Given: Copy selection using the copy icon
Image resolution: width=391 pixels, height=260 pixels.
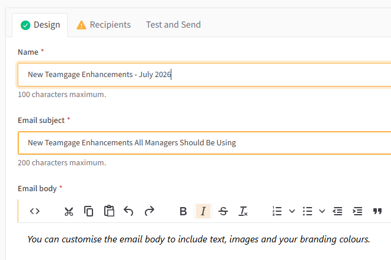Looking at the screenshot, I should pos(88,211).
